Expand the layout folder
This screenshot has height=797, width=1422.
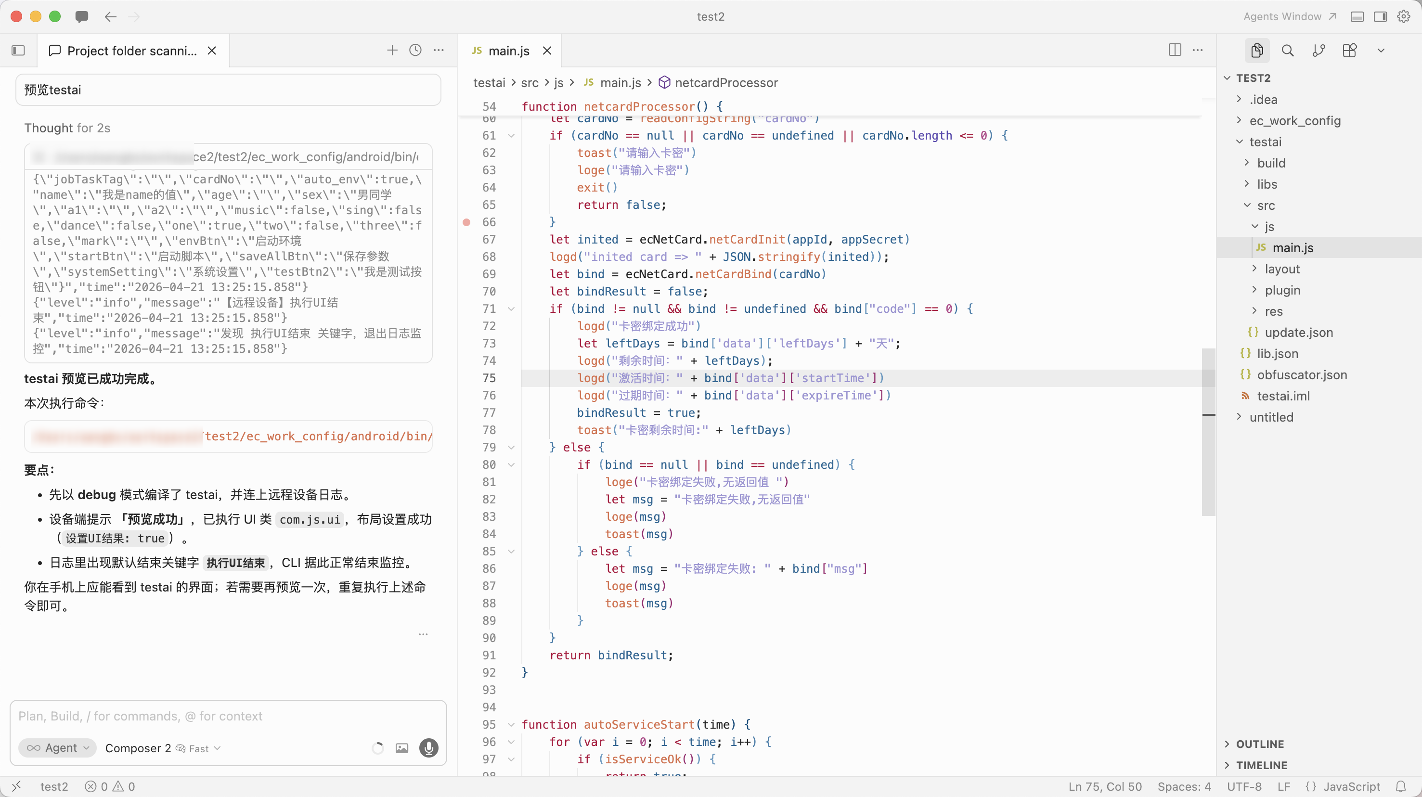click(1282, 269)
